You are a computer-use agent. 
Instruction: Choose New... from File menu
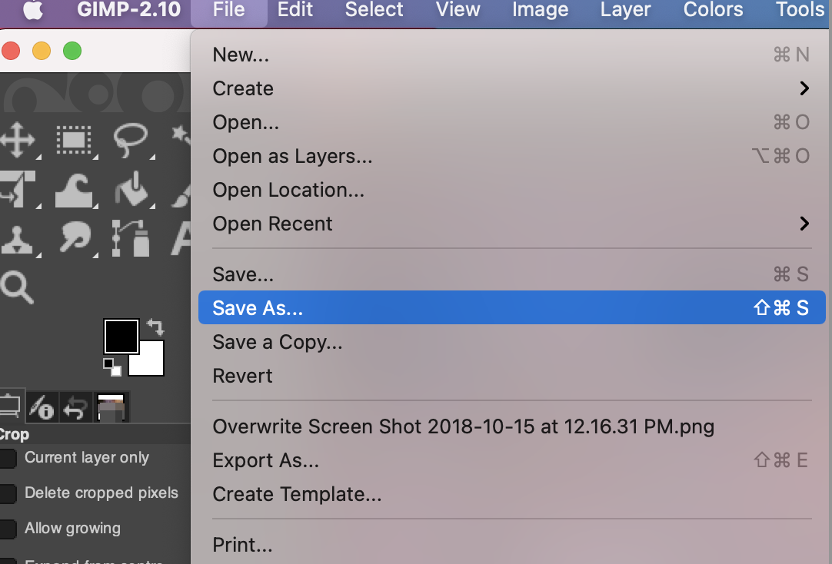tap(511, 55)
